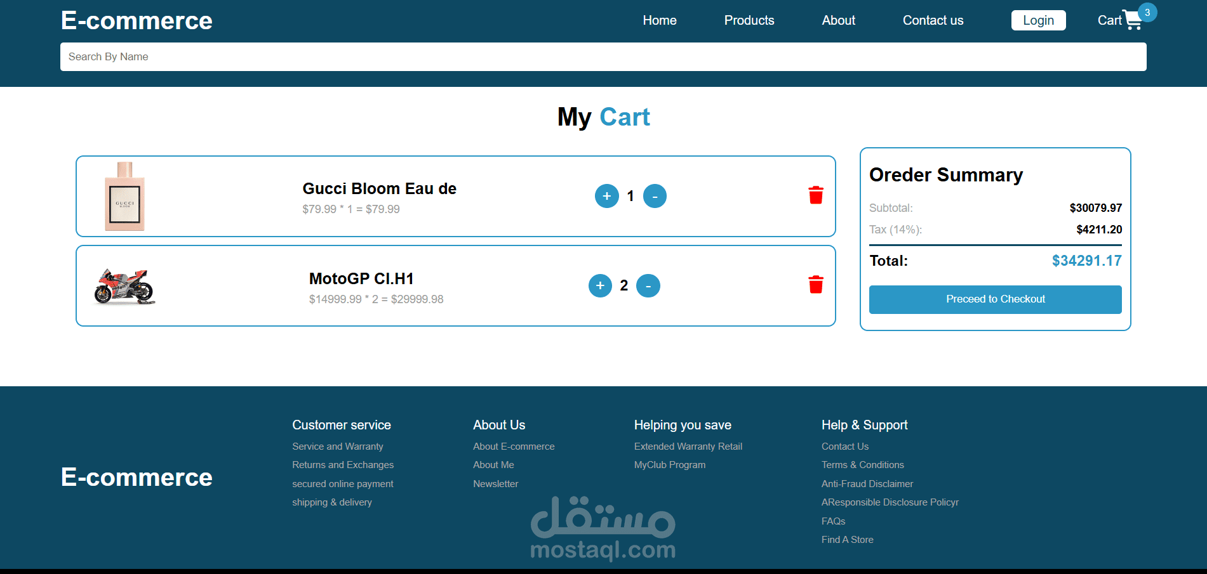Open Extended Warranty Retail link
This screenshot has width=1207, height=574.
(x=688, y=447)
